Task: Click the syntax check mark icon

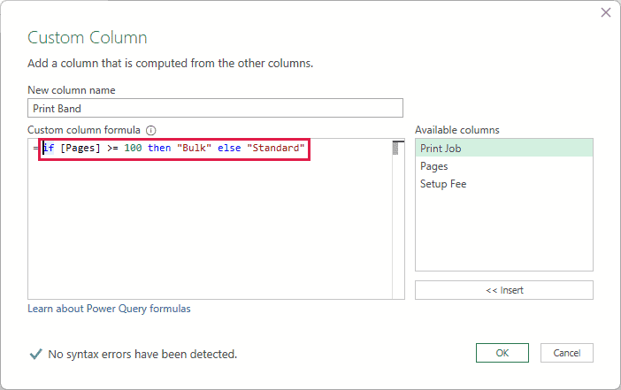Action: coord(35,354)
